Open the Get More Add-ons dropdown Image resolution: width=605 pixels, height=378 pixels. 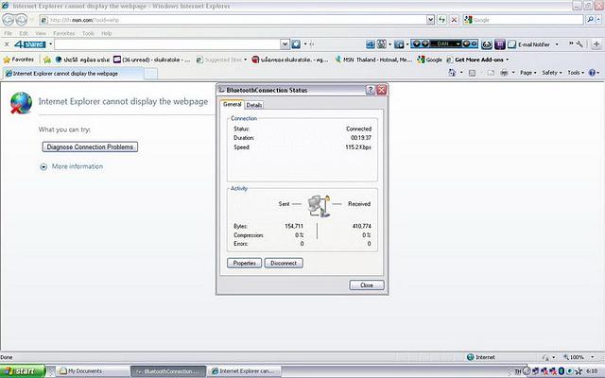(x=508, y=60)
